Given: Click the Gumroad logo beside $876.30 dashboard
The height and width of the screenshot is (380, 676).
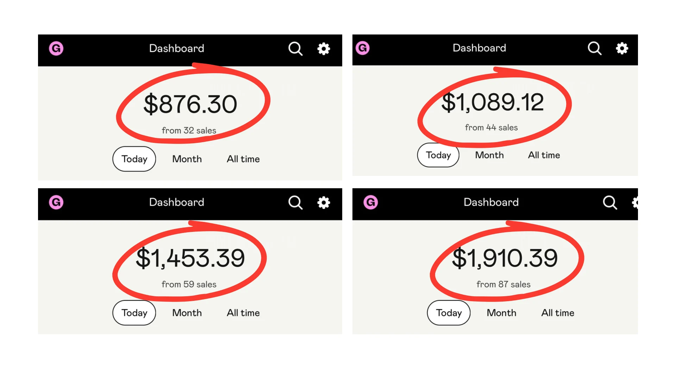Looking at the screenshot, I should click(x=56, y=49).
